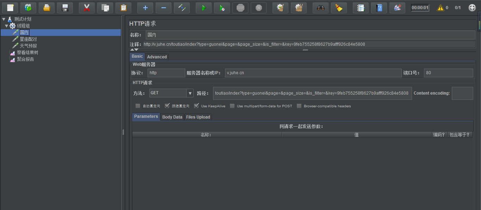Open the HTTP method dropdown showing GET
Screen dimensions: 481x210
(190, 93)
